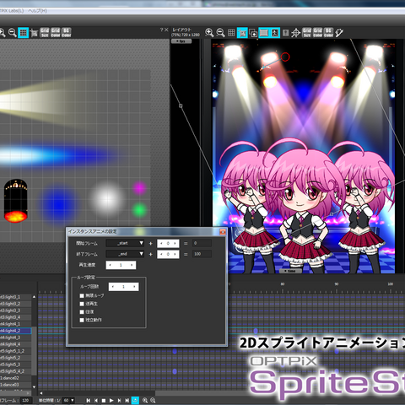Toggle highlighted loop playback button
The image size is (405, 405).
click(x=135, y=400)
